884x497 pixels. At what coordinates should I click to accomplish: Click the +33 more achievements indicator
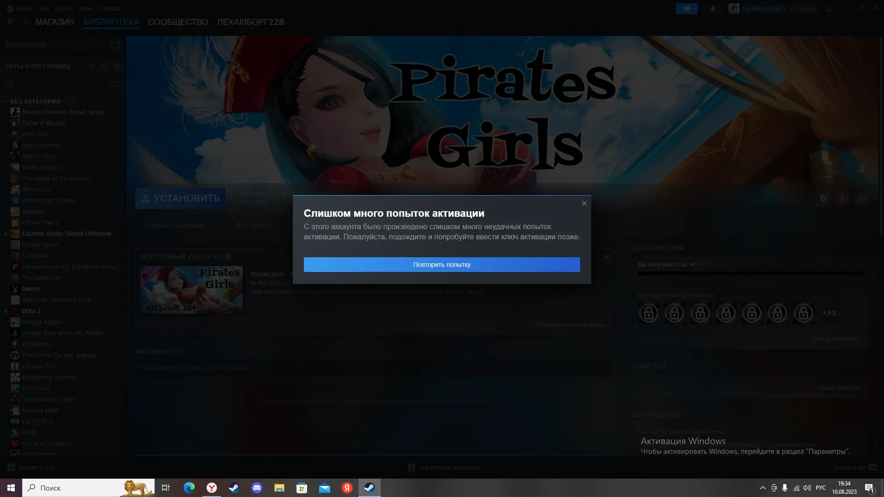tap(829, 313)
